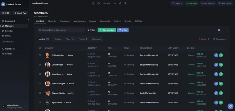Viewport: 235px width, 111px height.
Task: Open the top bar settings gear icon
Action: tap(125, 3)
